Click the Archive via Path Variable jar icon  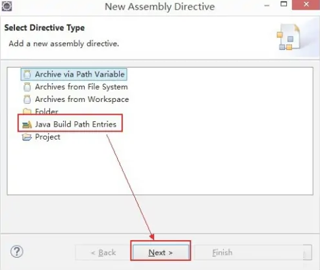point(27,74)
